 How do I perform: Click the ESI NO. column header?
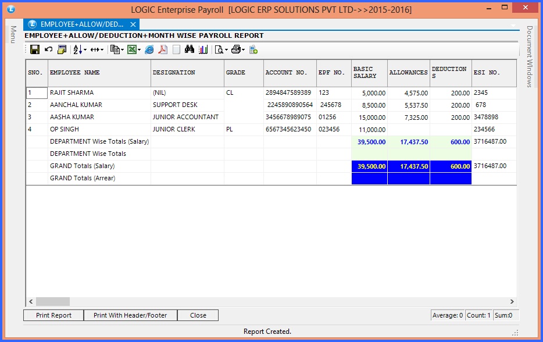point(494,73)
